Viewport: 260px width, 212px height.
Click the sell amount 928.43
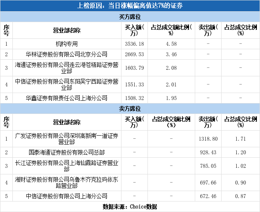coord(208,152)
